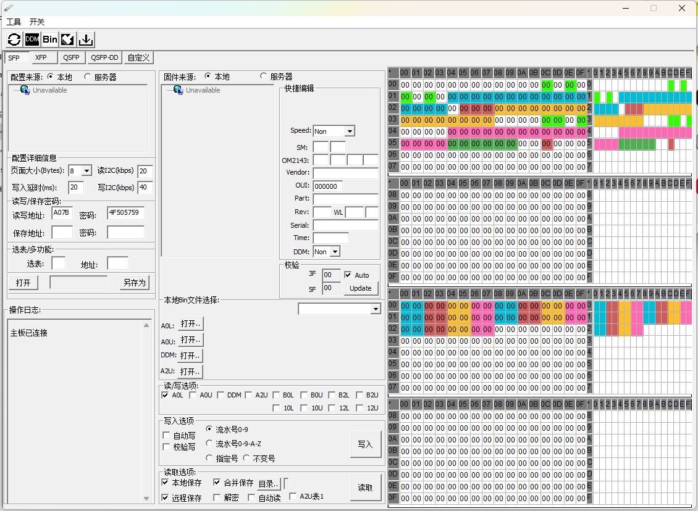Click the download arrow toolbar icon
The width and height of the screenshot is (698, 511).
86,39
